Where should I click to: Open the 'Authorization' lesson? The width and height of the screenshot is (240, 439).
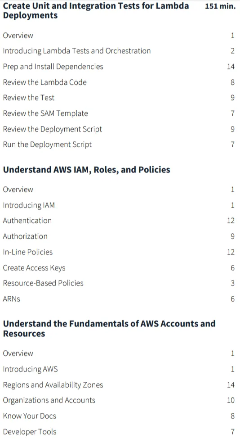point(25,236)
